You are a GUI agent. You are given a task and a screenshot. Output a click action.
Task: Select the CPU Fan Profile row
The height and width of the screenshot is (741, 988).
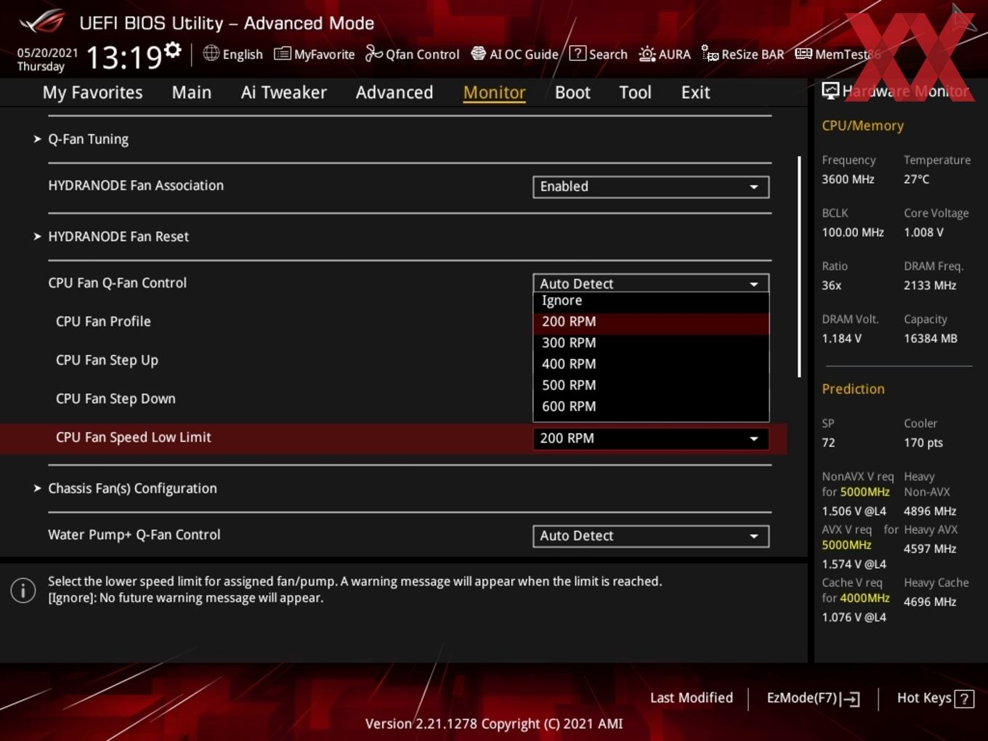coord(103,321)
